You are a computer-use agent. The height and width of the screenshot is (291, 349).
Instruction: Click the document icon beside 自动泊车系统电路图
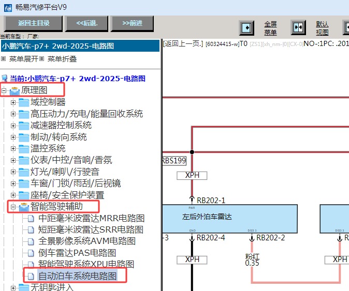[x=31, y=277]
